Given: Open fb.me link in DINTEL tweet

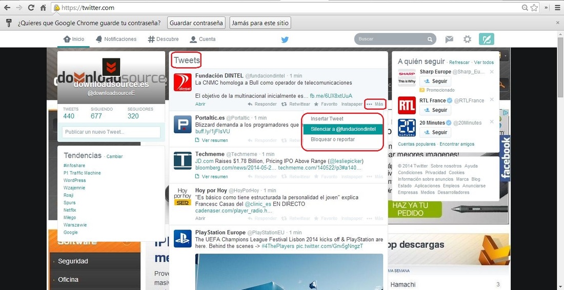Looking at the screenshot, I should [x=331, y=96].
